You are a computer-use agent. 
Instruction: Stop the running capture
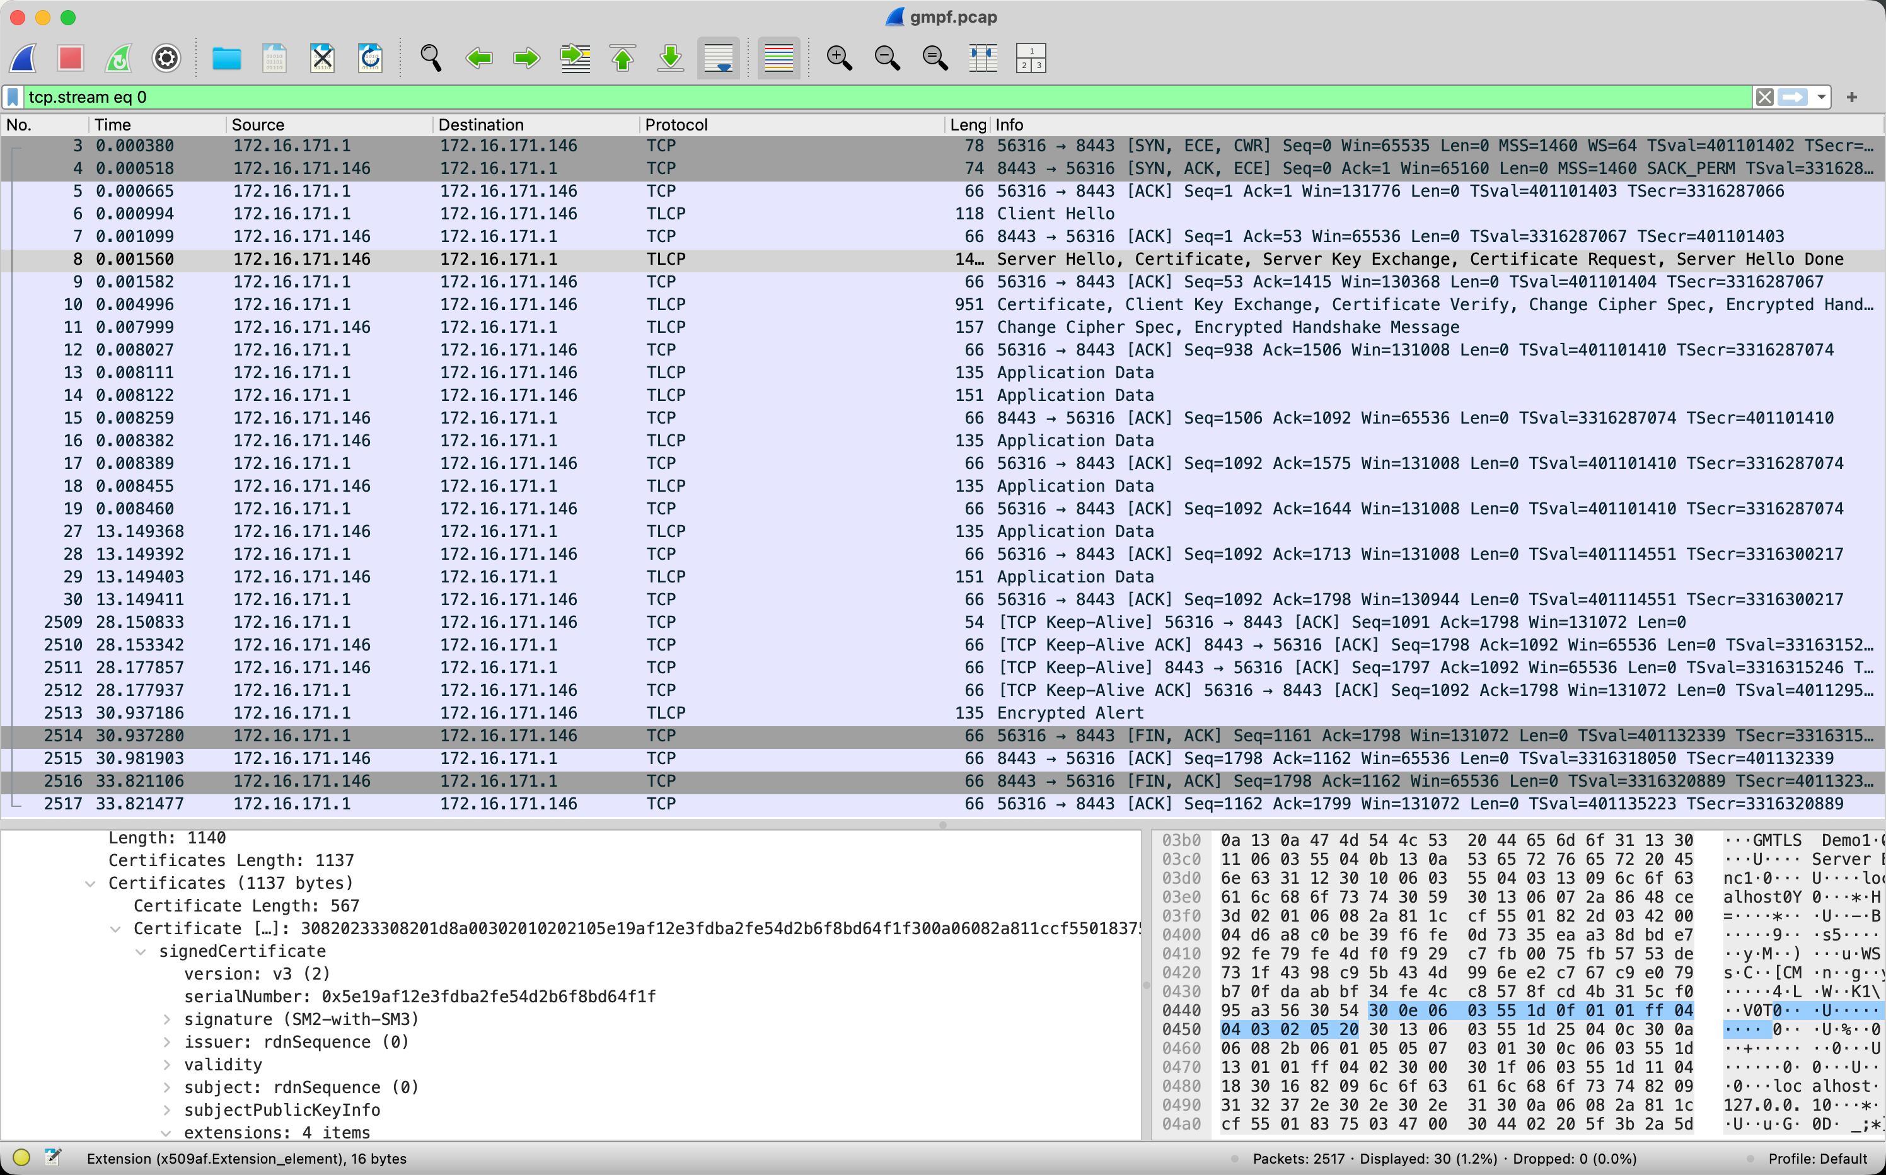pos(71,57)
